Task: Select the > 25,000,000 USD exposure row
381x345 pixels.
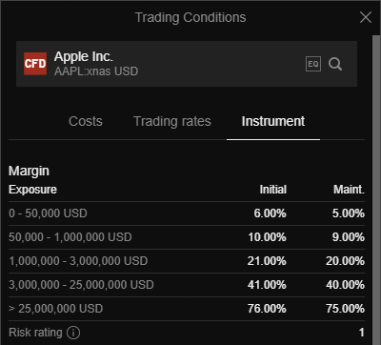Action: tap(187, 309)
